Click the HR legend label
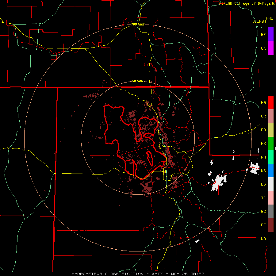 [x=263, y=144]
